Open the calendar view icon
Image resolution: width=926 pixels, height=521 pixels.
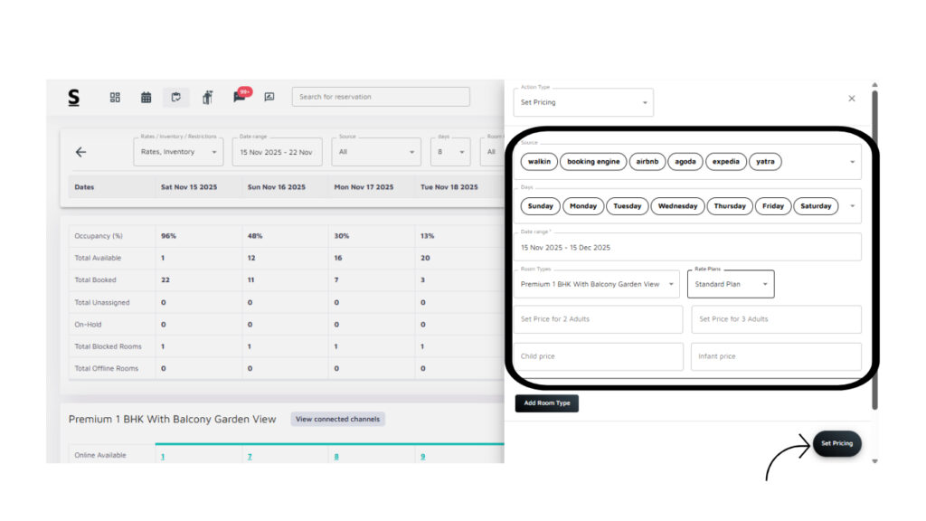click(146, 98)
